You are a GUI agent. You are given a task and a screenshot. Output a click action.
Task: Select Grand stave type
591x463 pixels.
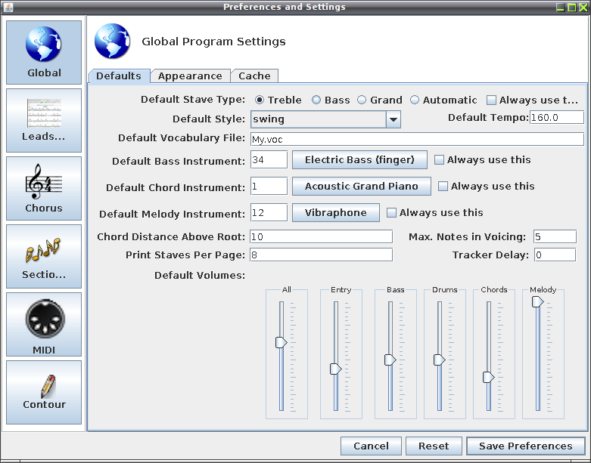click(380, 100)
